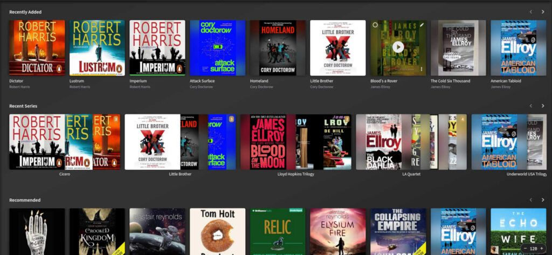Play Blood's a Rover audiobook
The height and width of the screenshot is (255, 552).
pos(398,47)
